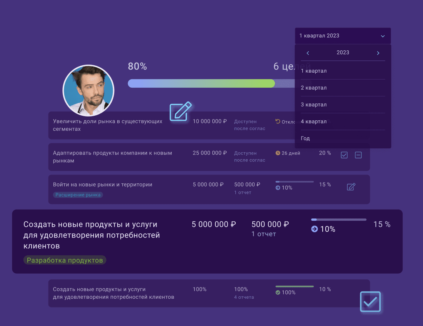Click the clock icon beside '26 дней'
The image size is (423, 326).
click(278, 153)
